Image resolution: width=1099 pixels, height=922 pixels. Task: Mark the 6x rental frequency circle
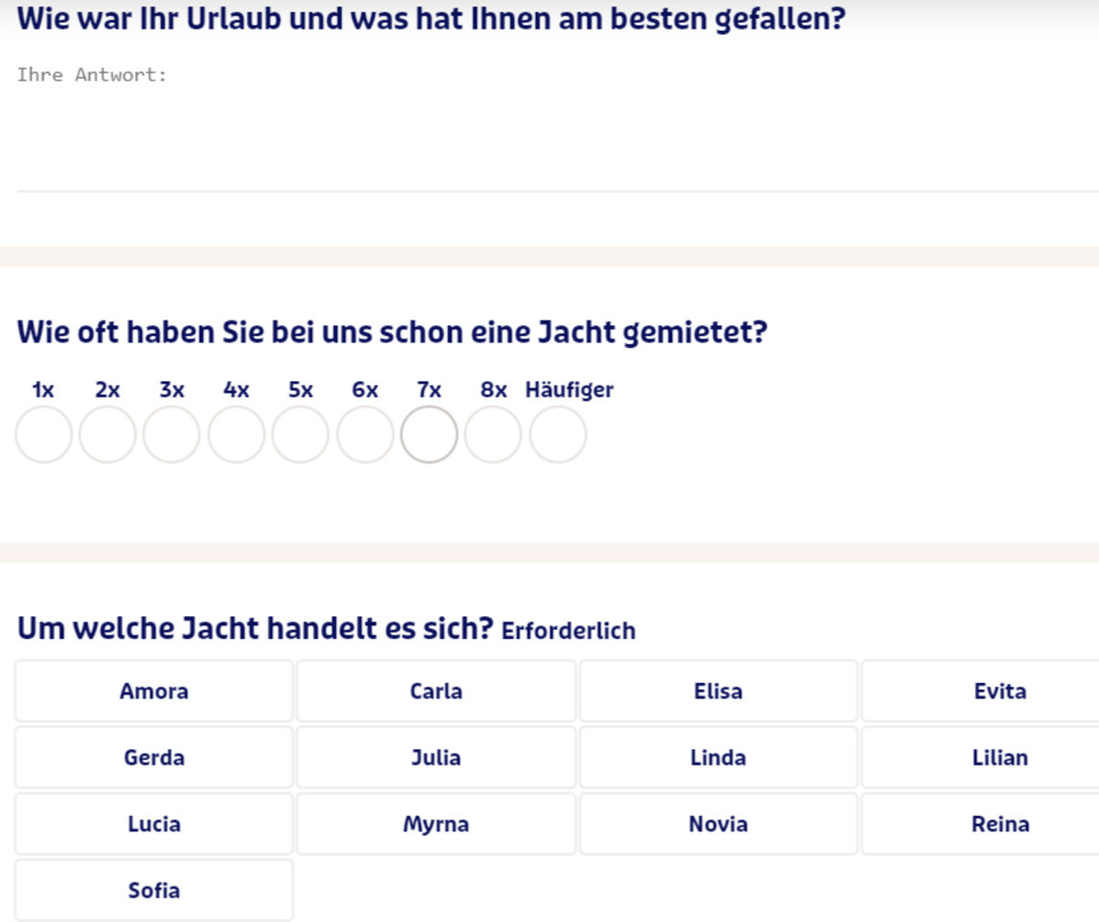point(365,435)
